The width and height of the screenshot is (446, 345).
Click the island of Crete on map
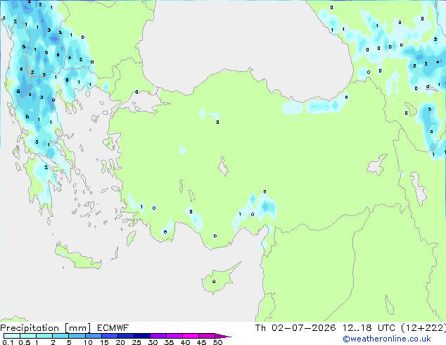(x=78, y=257)
